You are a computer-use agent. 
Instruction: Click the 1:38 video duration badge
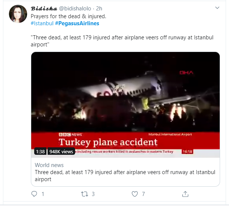[x=40, y=151]
